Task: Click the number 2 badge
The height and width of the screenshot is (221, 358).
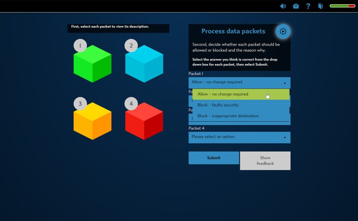Action: coord(131,46)
